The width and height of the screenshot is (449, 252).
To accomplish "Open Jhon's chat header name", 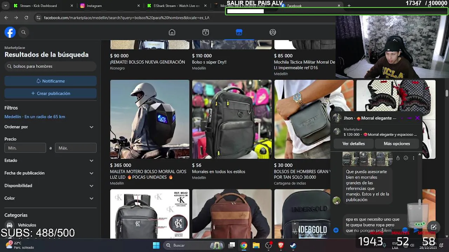I will pos(370,118).
